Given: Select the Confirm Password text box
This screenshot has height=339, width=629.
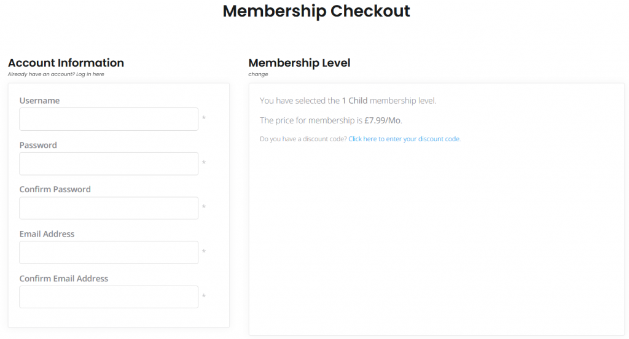Looking at the screenshot, I should [x=109, y=208].
